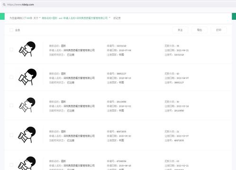Click the 关注 button
The height and width of the screenshot is (170, 236).
[x=180, y=30]
